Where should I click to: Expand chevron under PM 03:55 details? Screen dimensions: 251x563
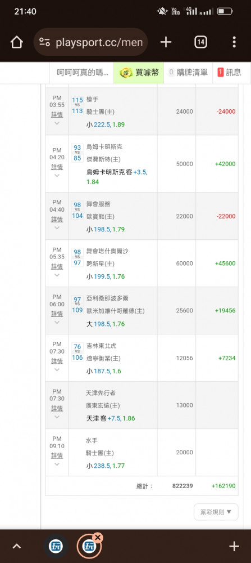pos(57,123)
